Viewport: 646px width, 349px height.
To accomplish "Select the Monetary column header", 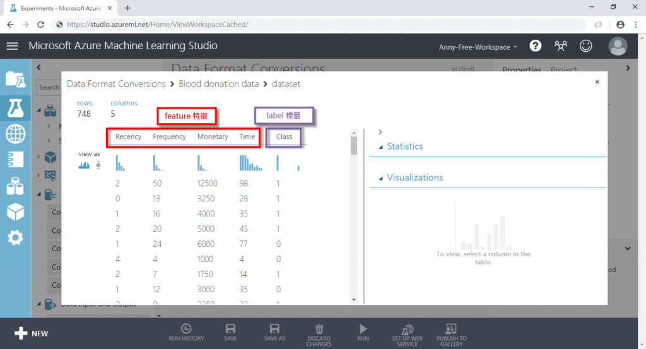I will click(x=213, y=136).
